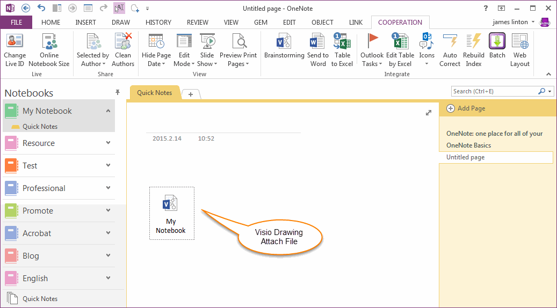
Task: Pin the Notebooks pane
Action: coord(118,92)
